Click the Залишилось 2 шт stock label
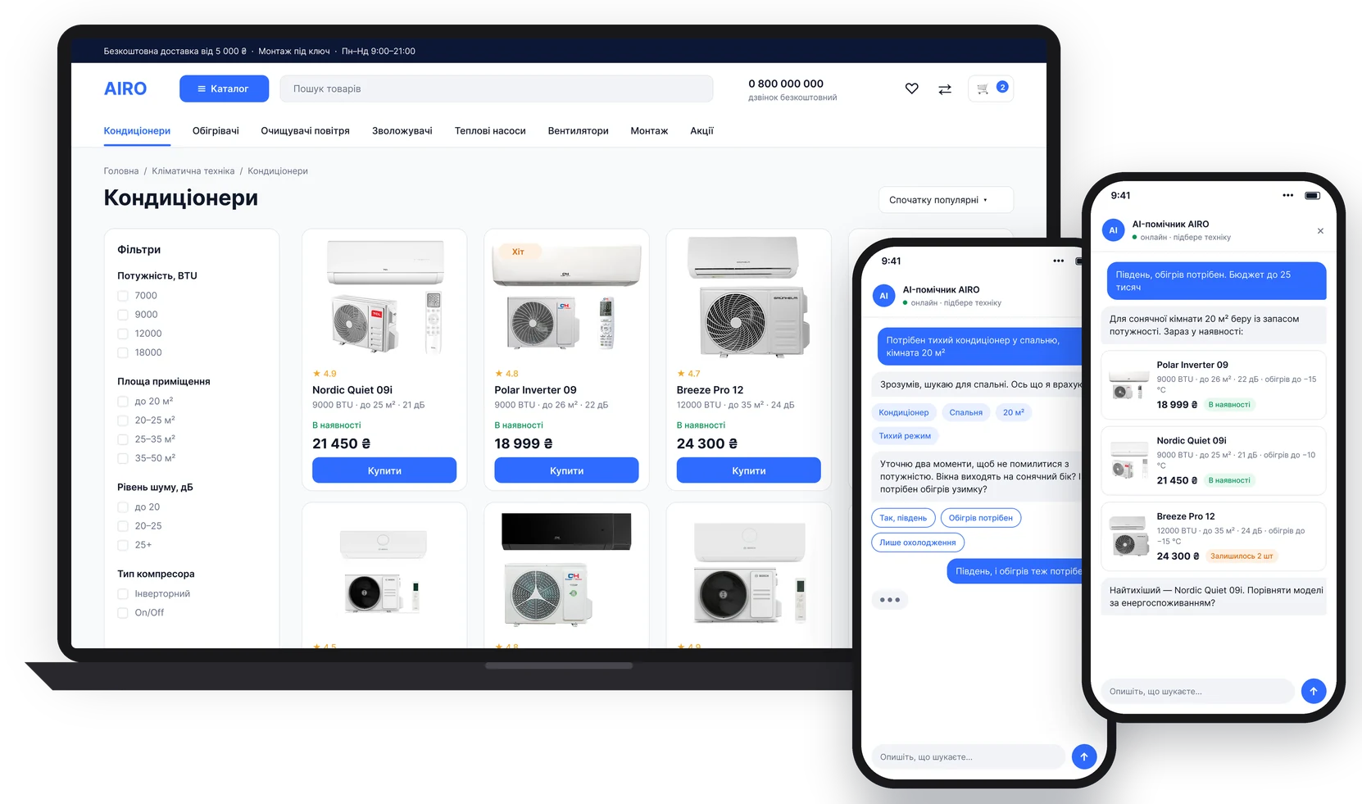 (1242, 556)
